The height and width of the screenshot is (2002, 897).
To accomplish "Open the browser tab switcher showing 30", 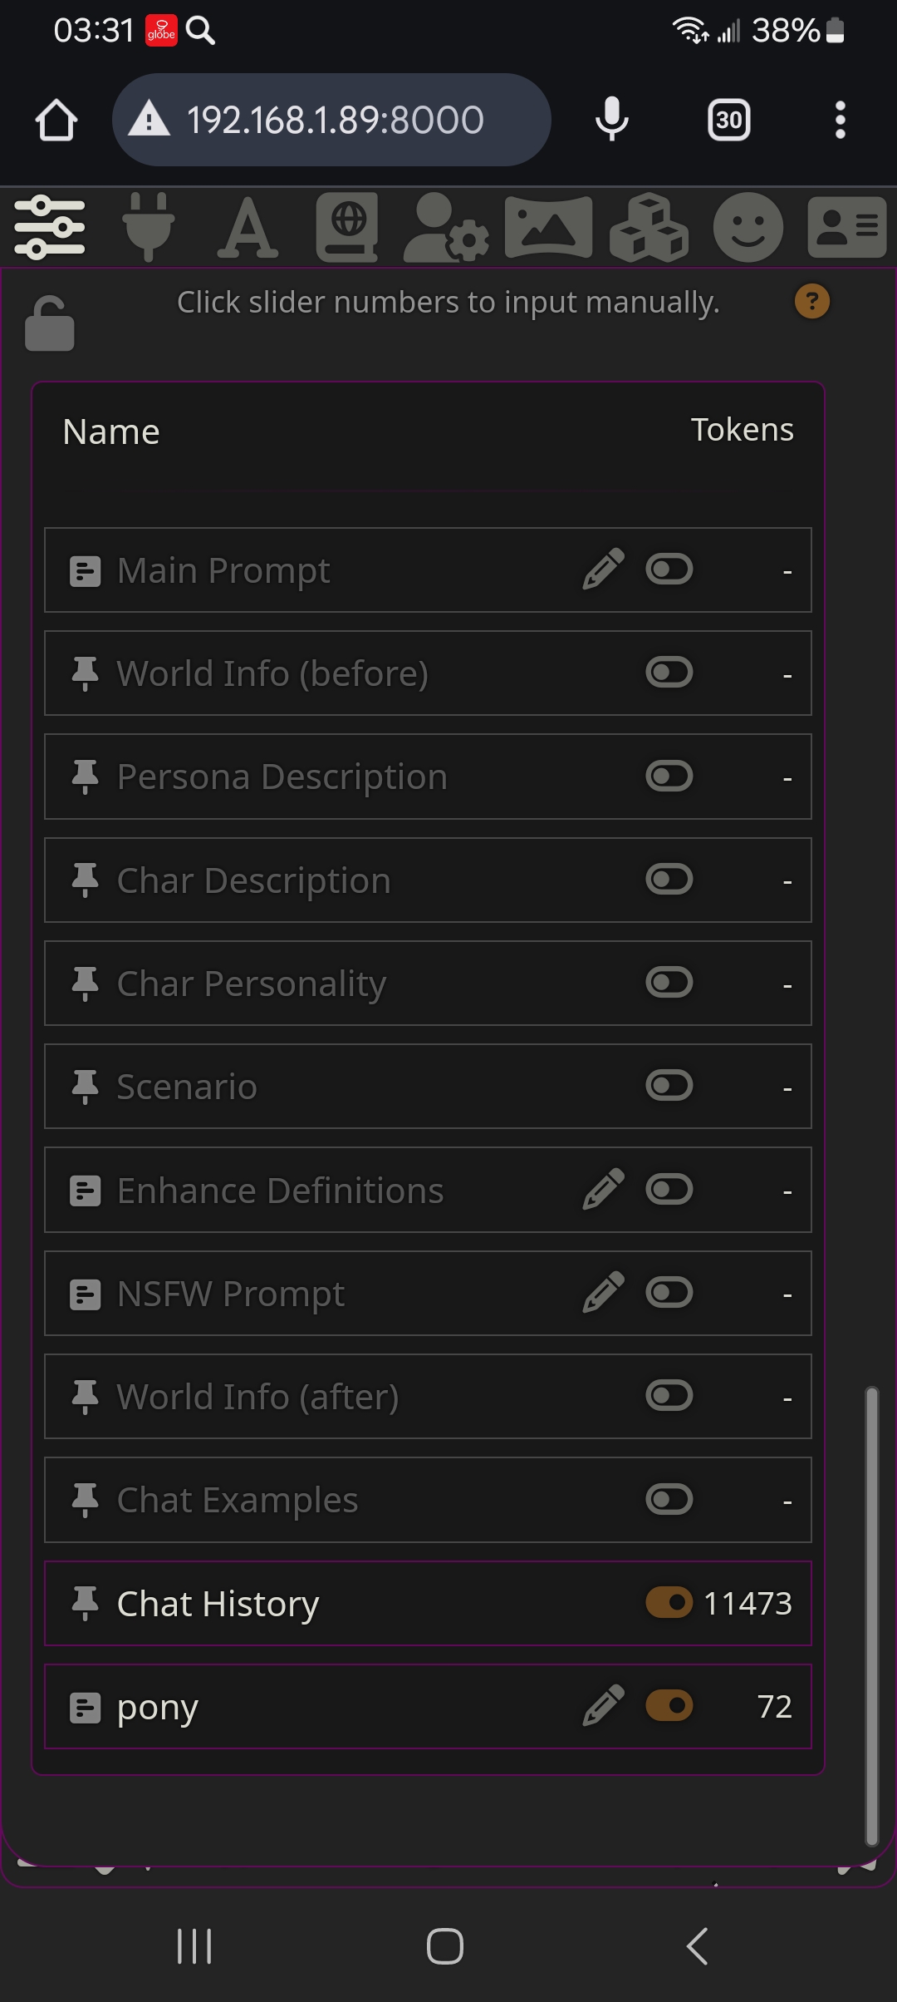I will (x=729, y=120).
